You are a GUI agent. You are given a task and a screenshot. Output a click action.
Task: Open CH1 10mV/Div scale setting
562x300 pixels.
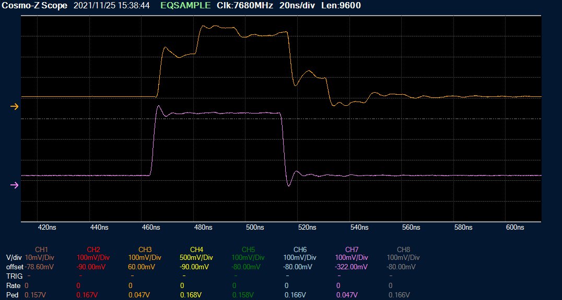[39, 258]
